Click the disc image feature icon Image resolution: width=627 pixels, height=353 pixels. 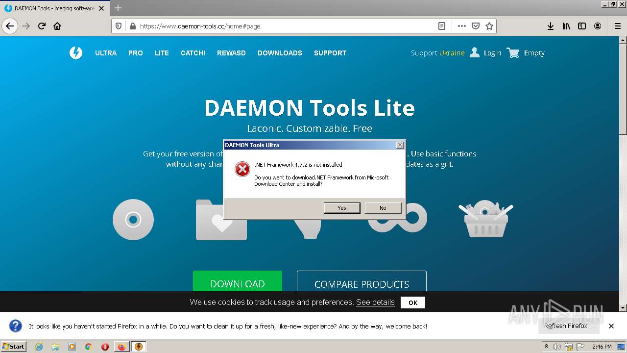(133, 220)
